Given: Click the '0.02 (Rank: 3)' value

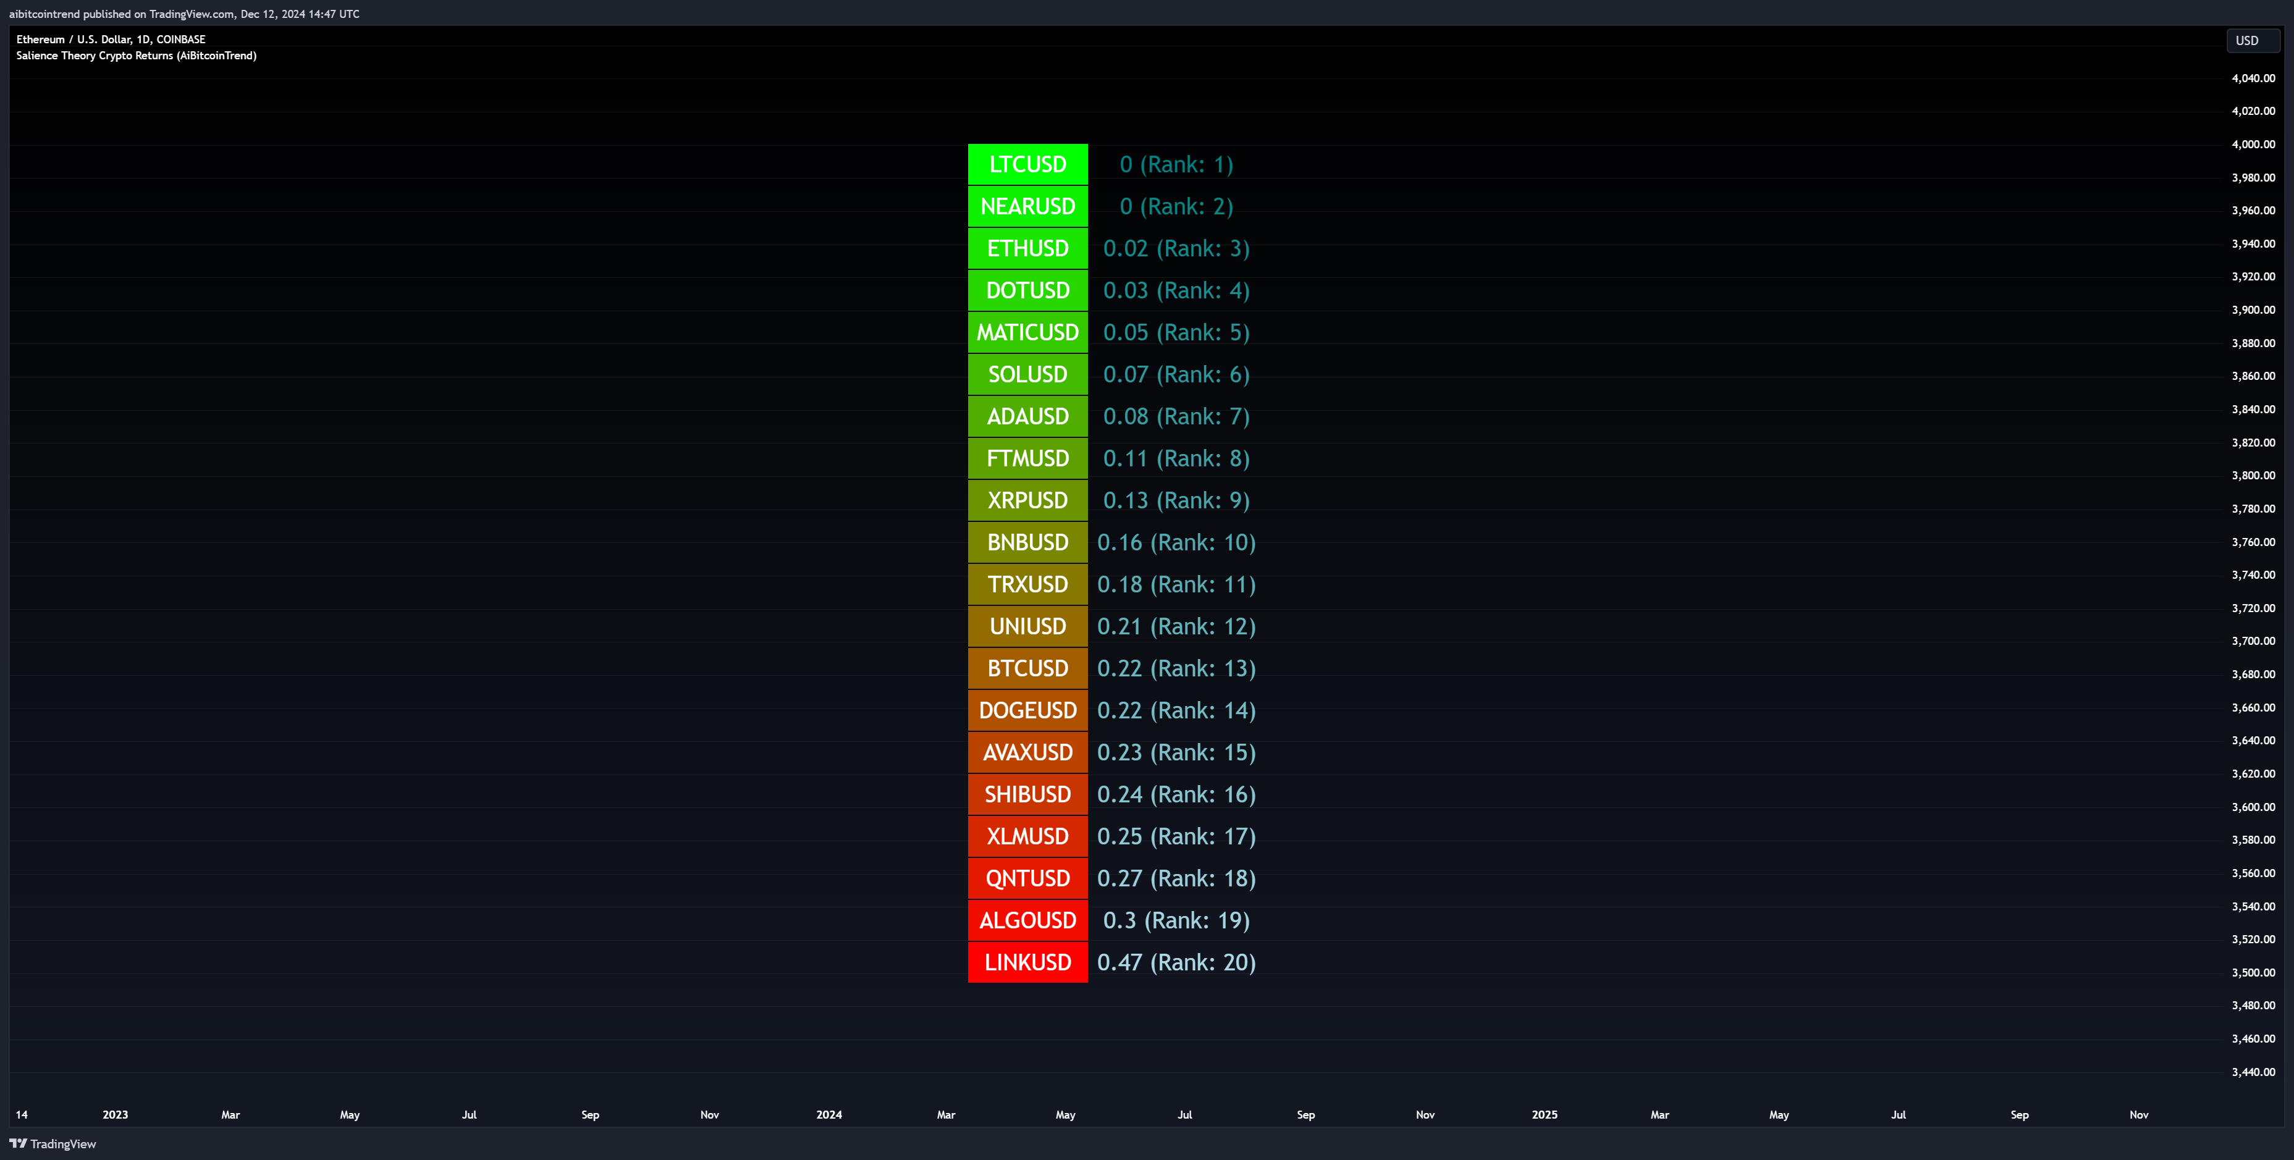Looking at the screenshot, I should pos(1176,248).
